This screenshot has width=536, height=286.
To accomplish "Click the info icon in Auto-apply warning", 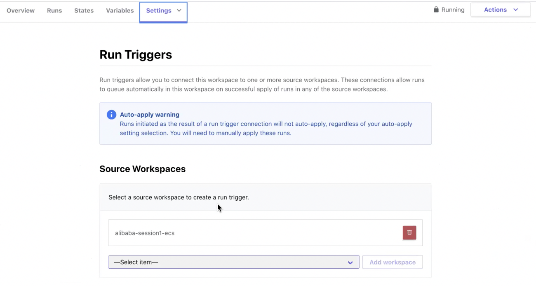I will click(111, 115).
